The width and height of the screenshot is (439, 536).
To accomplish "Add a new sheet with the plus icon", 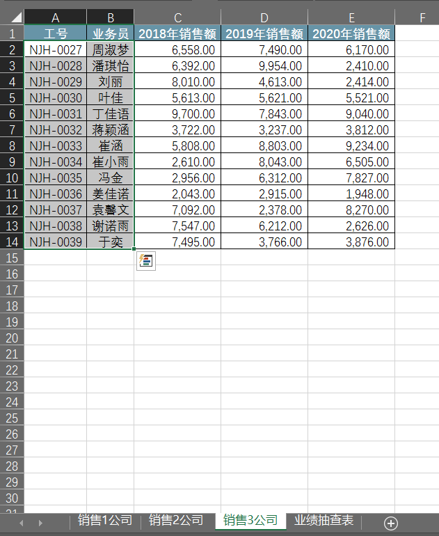I will (391, 523).
